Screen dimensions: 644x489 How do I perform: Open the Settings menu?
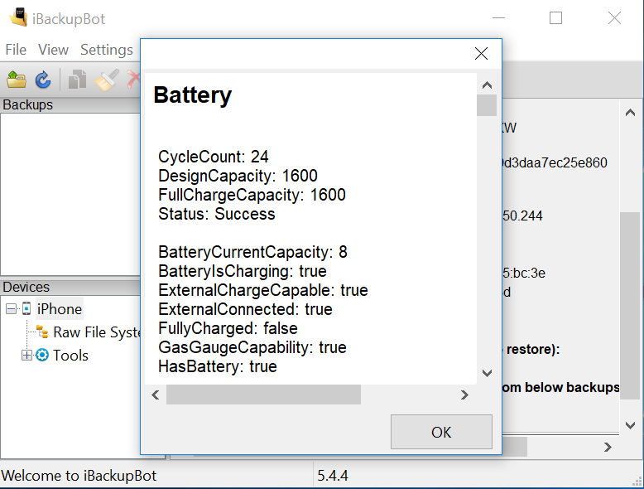[107, 50]
